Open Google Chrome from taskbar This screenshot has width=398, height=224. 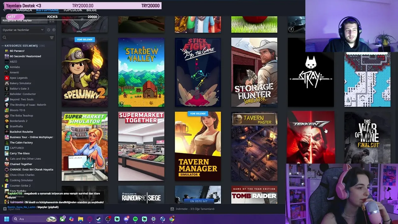click(x=172, y=219)
